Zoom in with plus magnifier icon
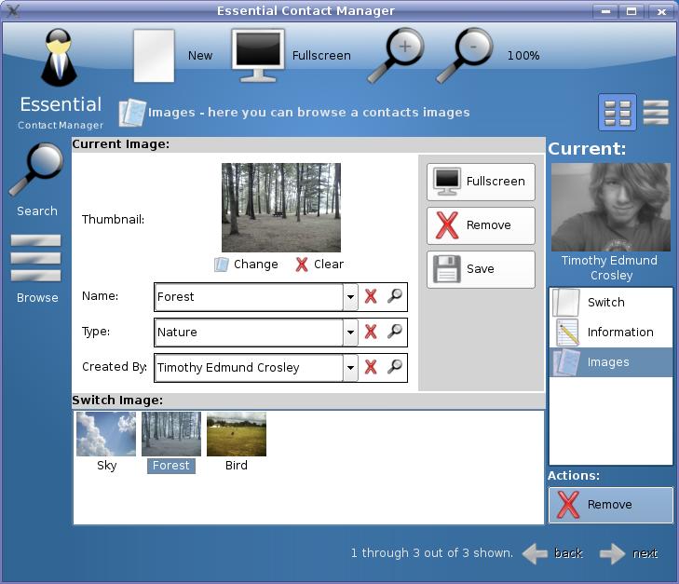The width and height of the screenshot is (679, 584). click(396, 55)
